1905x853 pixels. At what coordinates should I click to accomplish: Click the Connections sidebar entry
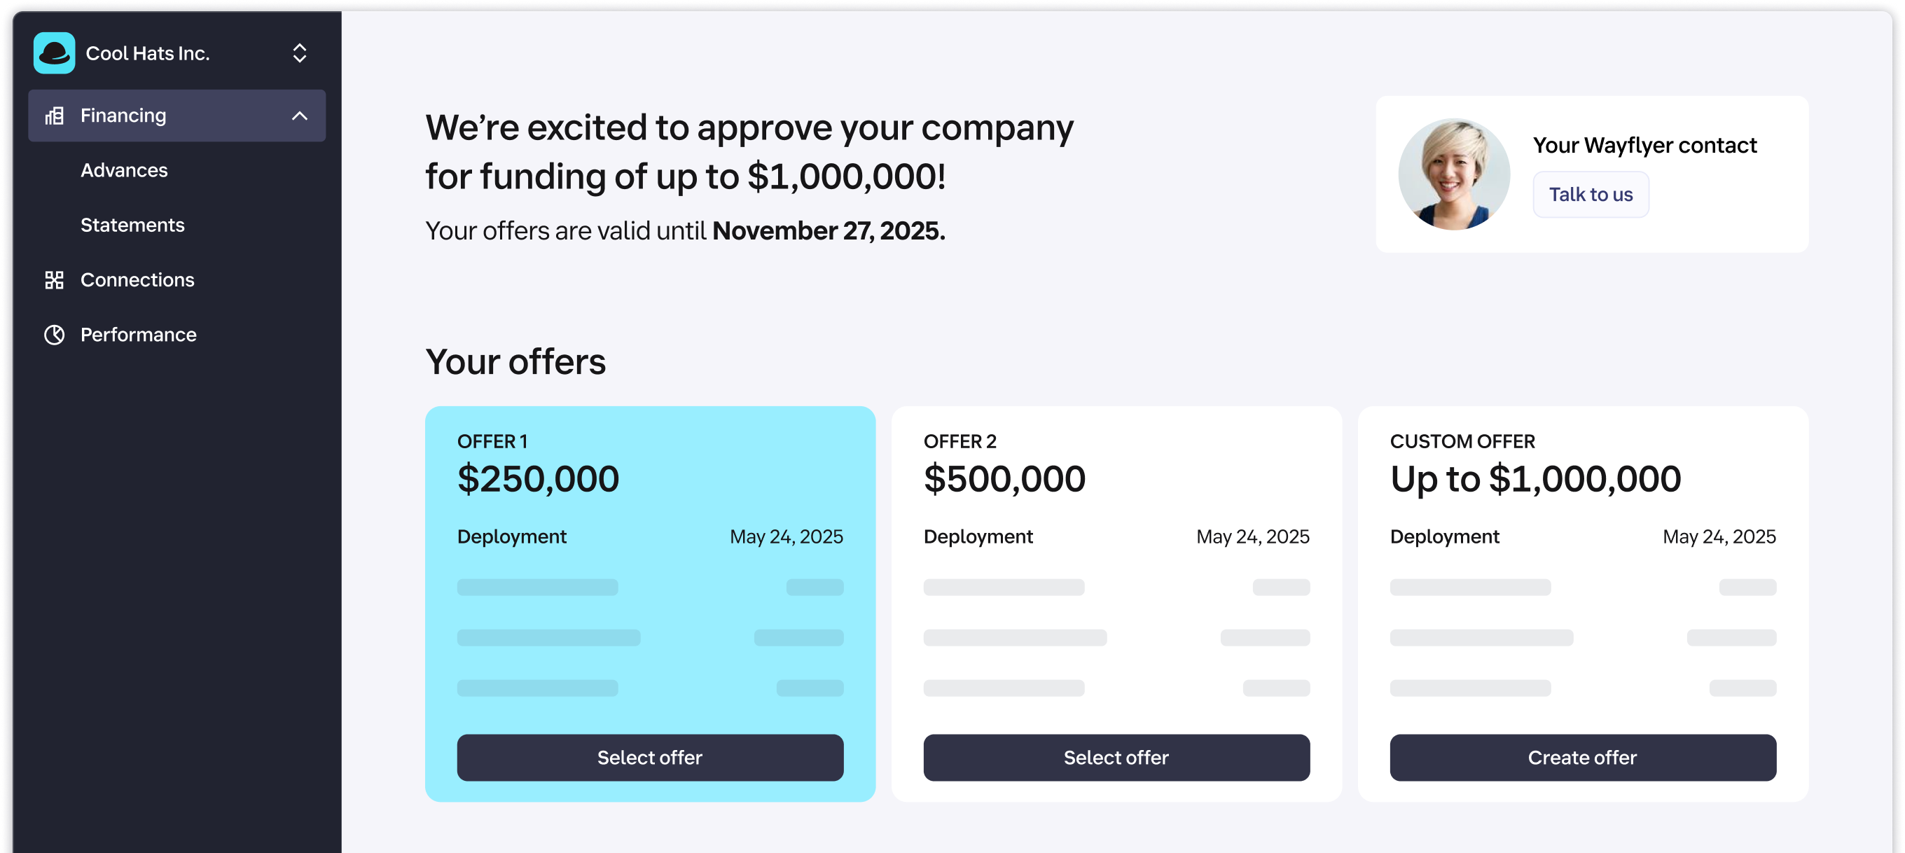click(137, 279)
